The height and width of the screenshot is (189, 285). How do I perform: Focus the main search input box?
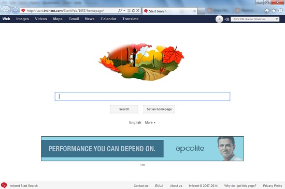tap(142, 97)
